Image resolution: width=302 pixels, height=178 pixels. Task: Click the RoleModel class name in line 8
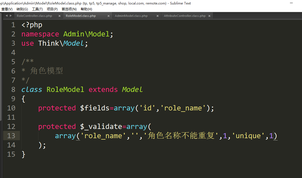point(65,89)
